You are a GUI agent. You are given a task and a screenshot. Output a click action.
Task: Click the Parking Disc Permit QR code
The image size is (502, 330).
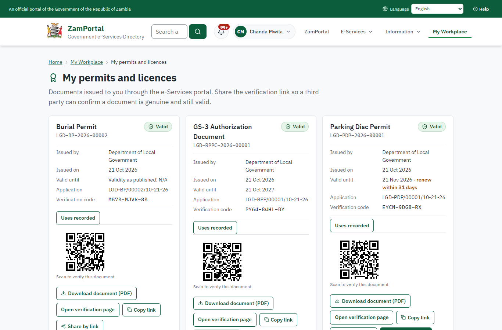pyautogui.click(x=359, y=260)
